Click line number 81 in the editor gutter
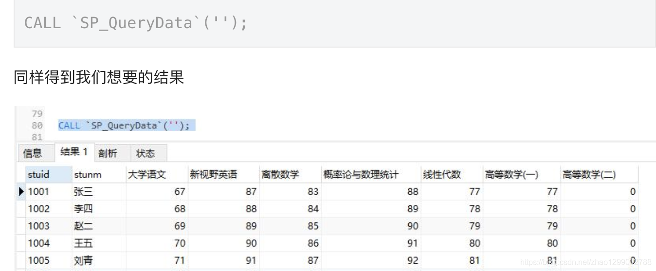The width and height of the screenshot is (656, 271). point(37,137)
